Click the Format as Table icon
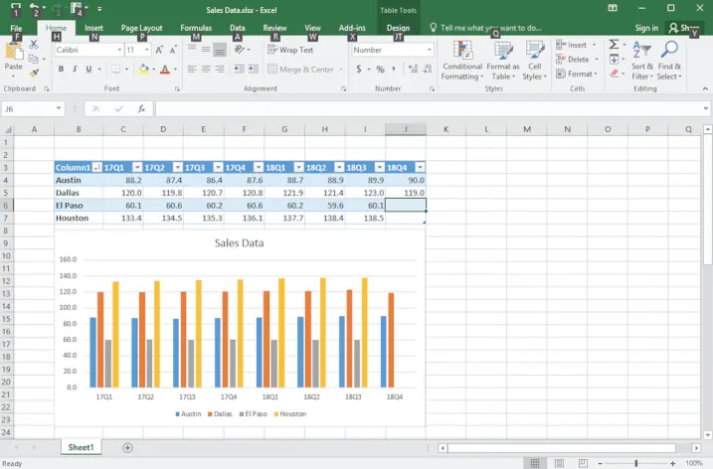The image size is (713, 469). pos(502,61)
